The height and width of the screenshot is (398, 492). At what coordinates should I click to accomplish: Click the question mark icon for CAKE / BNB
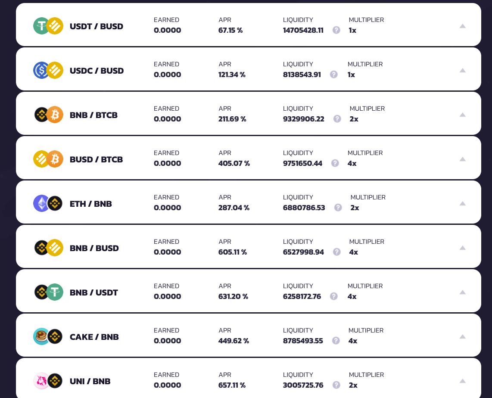click(336, 341)
